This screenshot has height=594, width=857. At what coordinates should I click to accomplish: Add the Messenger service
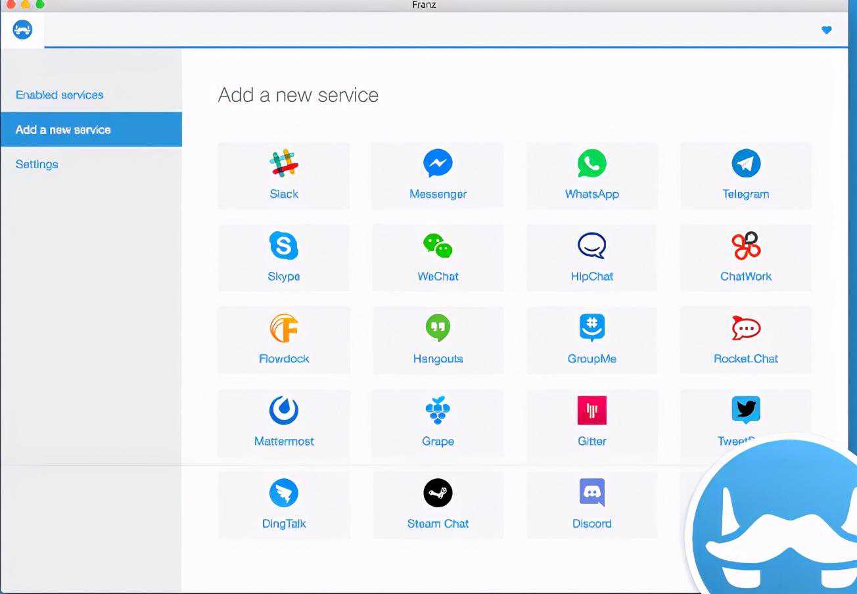(438, 164)
